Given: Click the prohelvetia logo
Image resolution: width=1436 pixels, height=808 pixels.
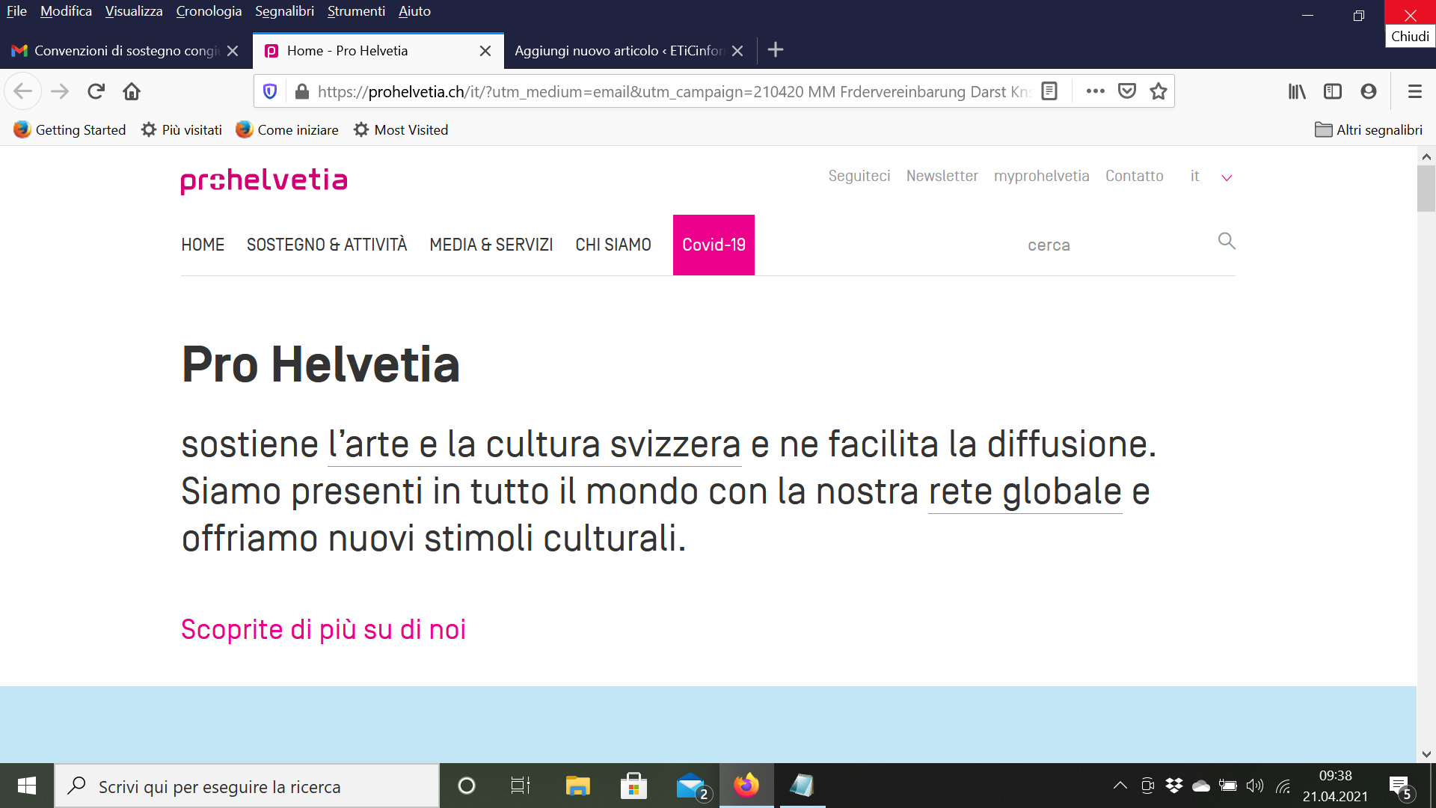Looking at the screenshot, I should coord(264,180).
